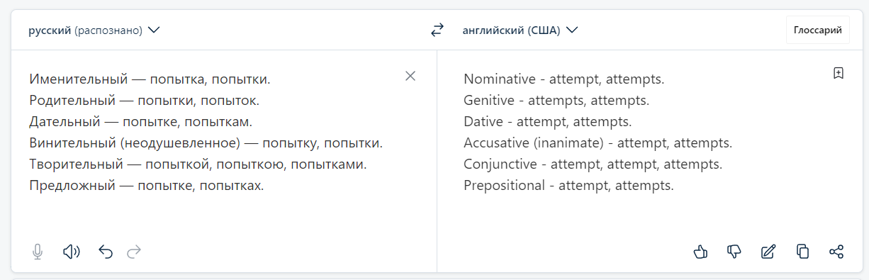Undo the last edit in the source text
The height and width of the screenshot is (280, 869).
tap(106, 251)
